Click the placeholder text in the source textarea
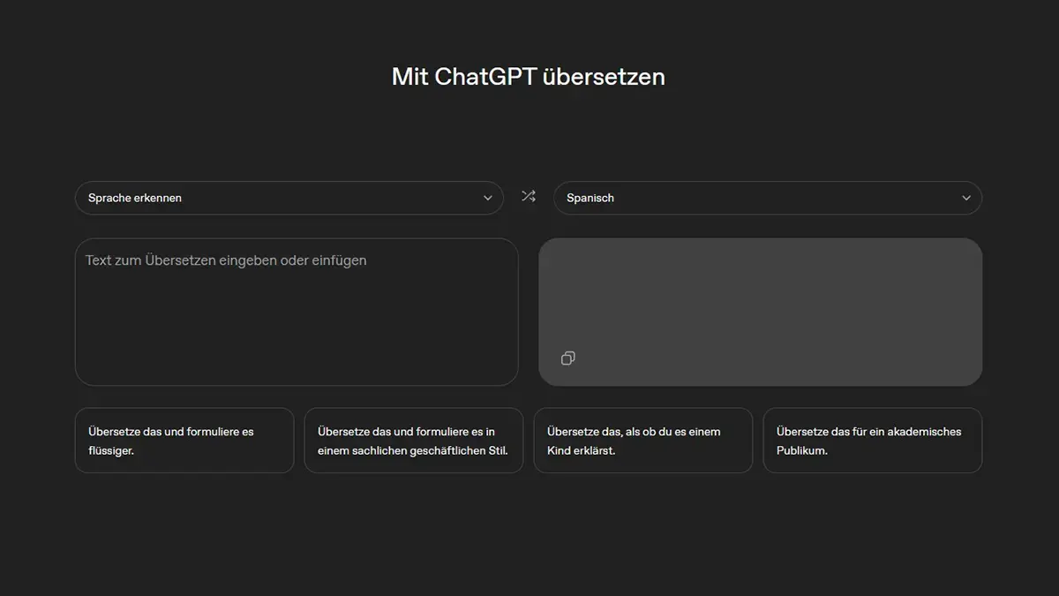Image resolution: width=1059 pixels, height=596 pixels. (226, 260)
